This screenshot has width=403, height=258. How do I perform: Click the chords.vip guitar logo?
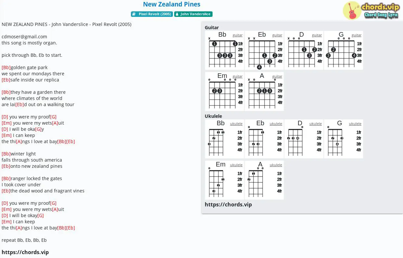pyautogui.click(x=371, y=10)
